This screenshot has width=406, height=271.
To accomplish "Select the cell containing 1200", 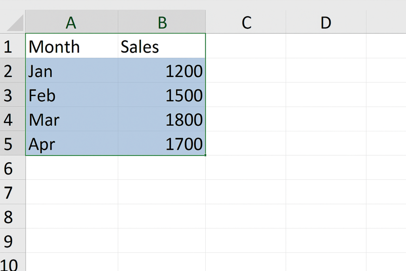I will 162,70.
